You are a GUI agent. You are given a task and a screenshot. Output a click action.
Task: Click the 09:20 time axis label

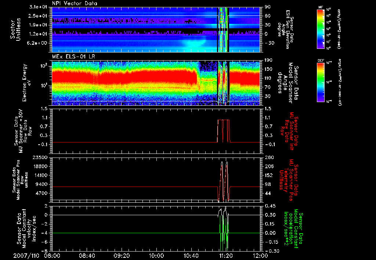122,255
